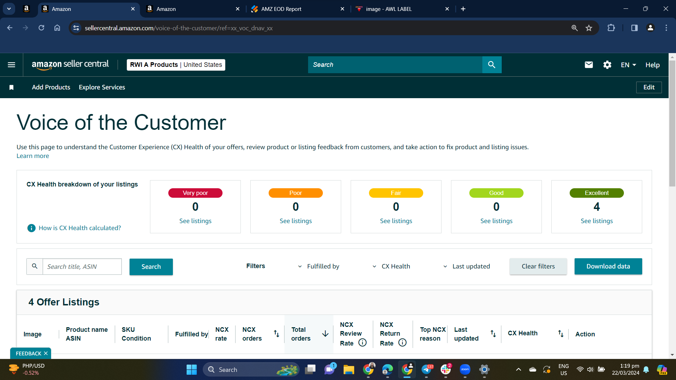Toggle browser side panel icon
The image size is (676, 380).
[634, 28]
